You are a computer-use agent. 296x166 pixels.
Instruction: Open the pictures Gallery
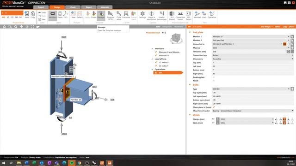click(80, 15)
